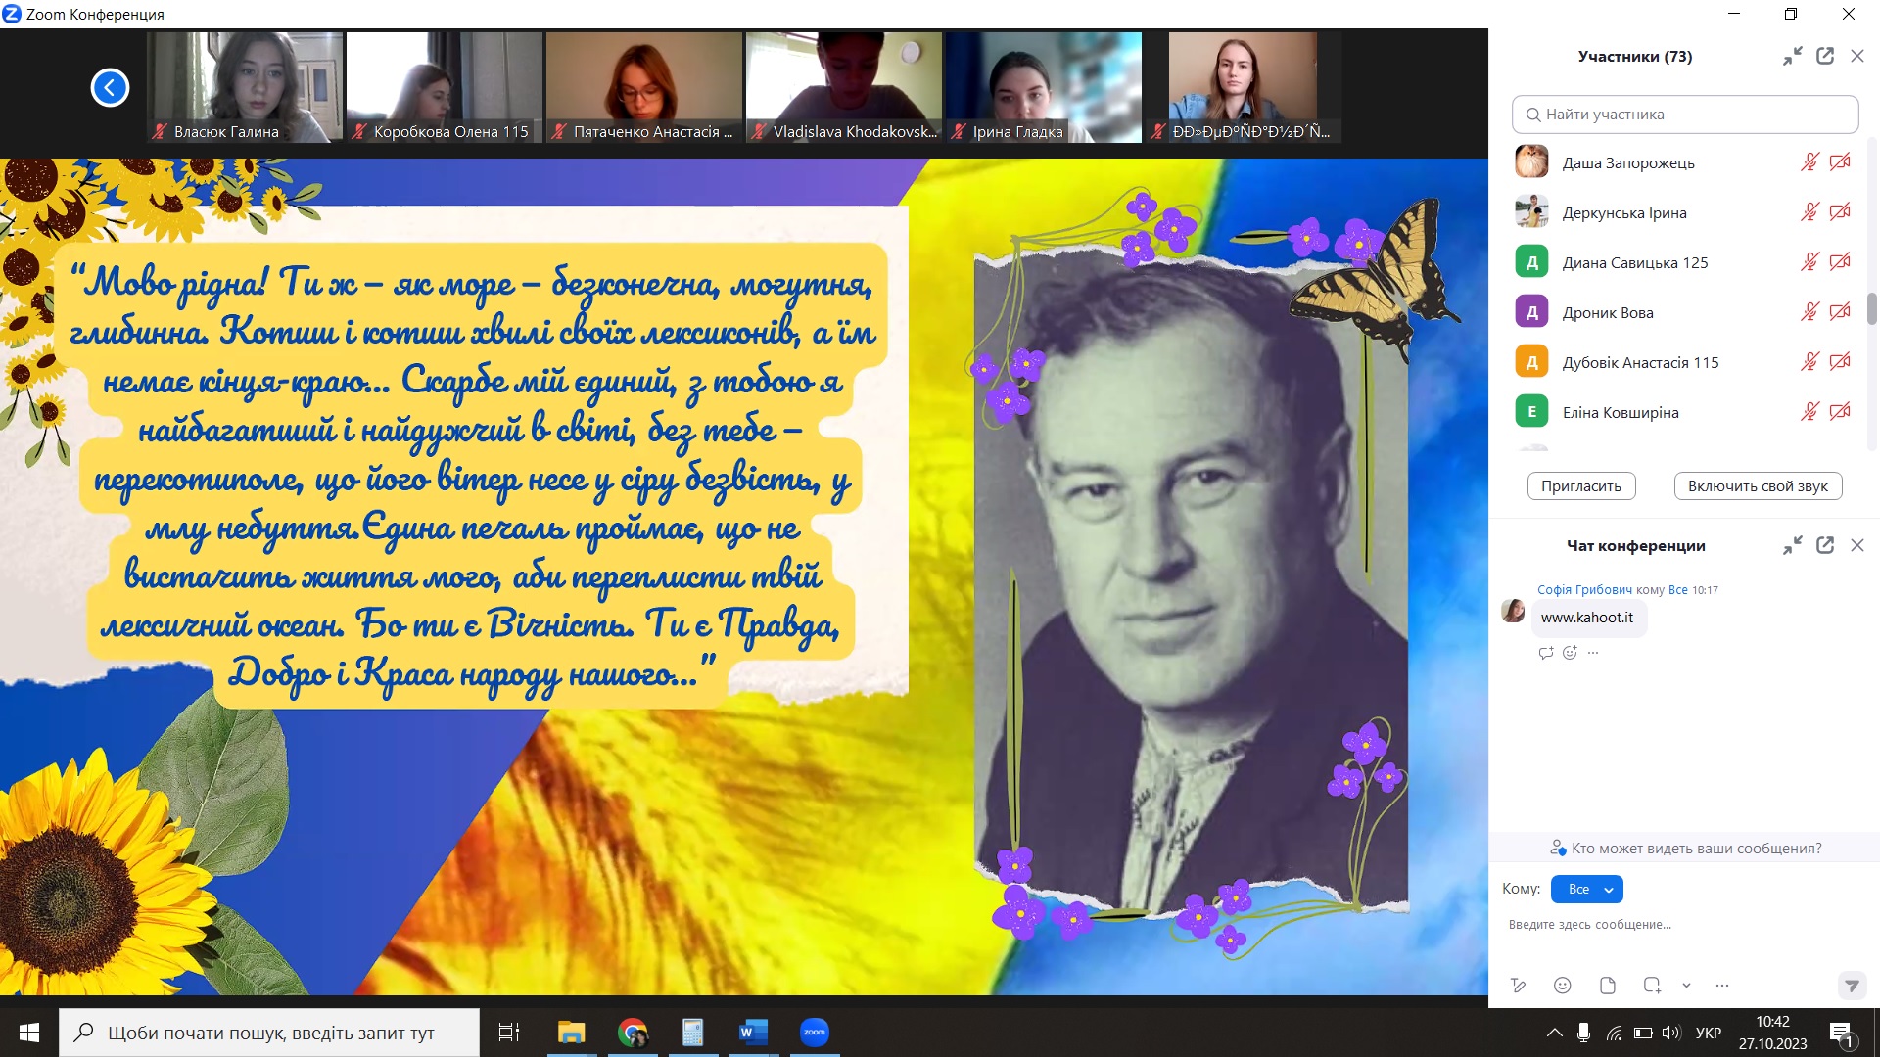
Task: Add a reaction to the kahoot message
Action: coord(1570,653)
